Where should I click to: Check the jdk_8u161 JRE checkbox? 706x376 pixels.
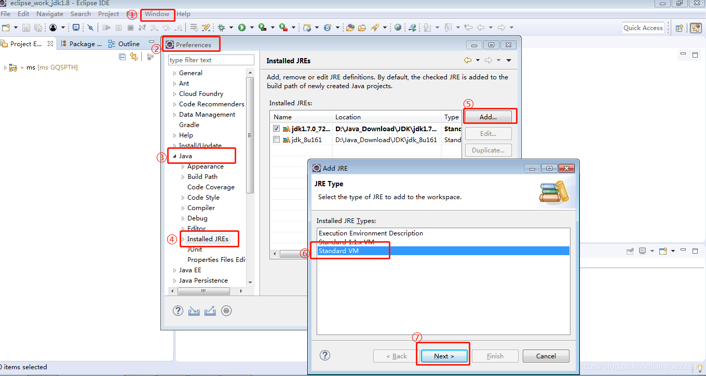277,140
